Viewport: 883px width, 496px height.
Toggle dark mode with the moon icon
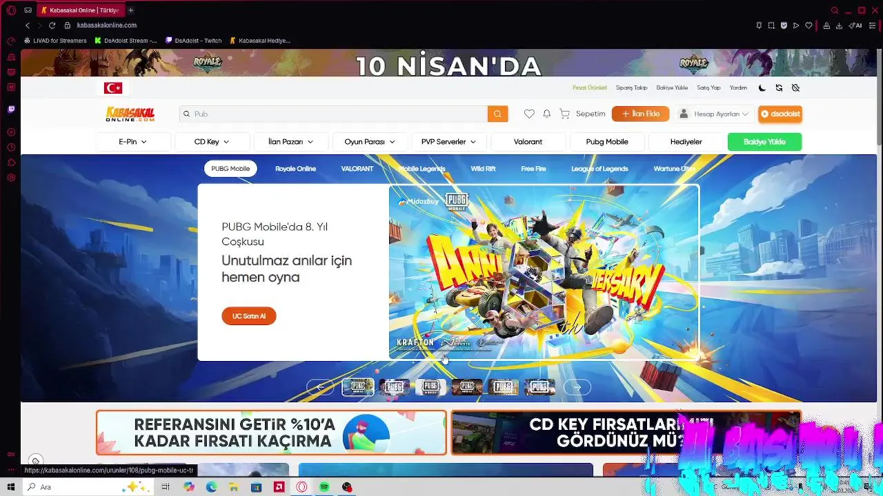762,87
